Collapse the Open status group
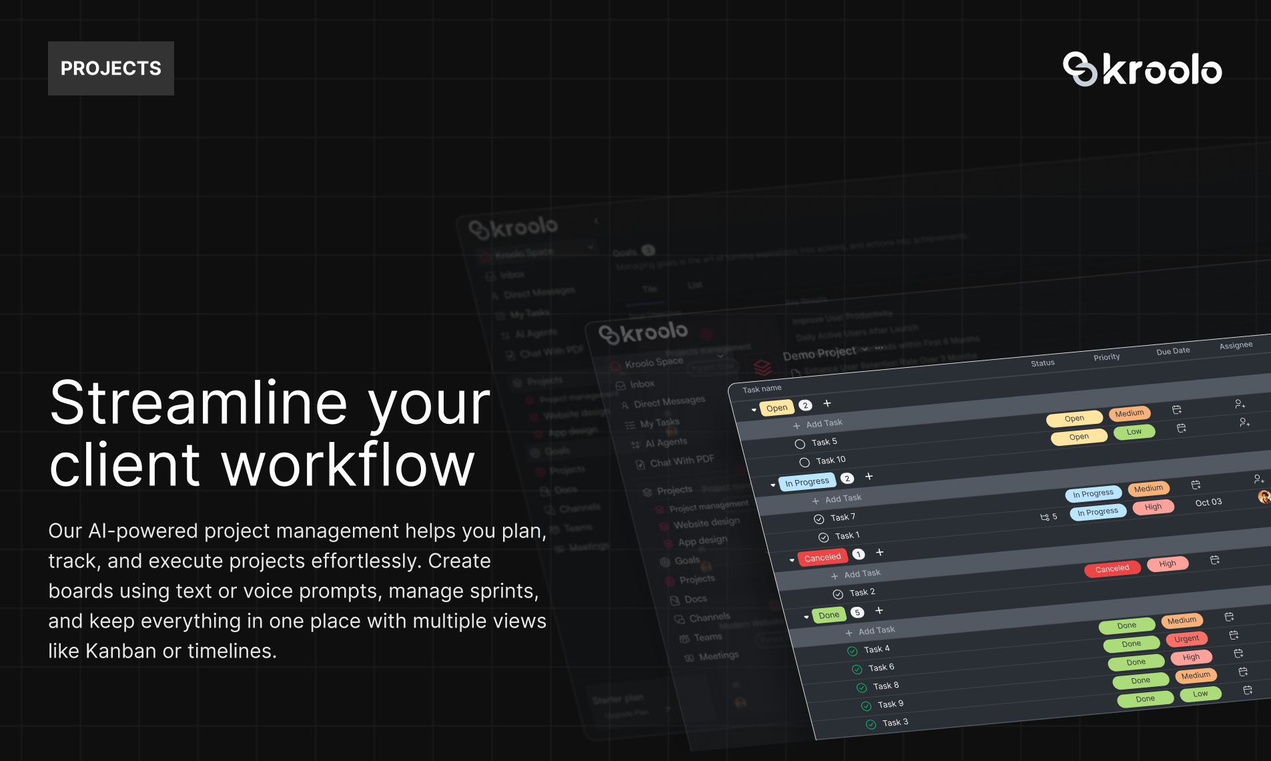Image resolution: width=1271 pixels, height=761 pixels. [x=754, y=409]
